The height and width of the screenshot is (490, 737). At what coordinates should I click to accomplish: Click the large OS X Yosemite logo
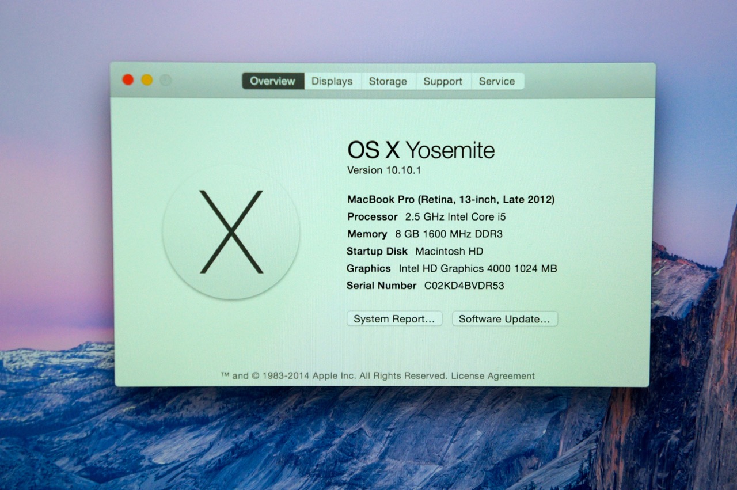pyautogui.click(x=231, y=232)
